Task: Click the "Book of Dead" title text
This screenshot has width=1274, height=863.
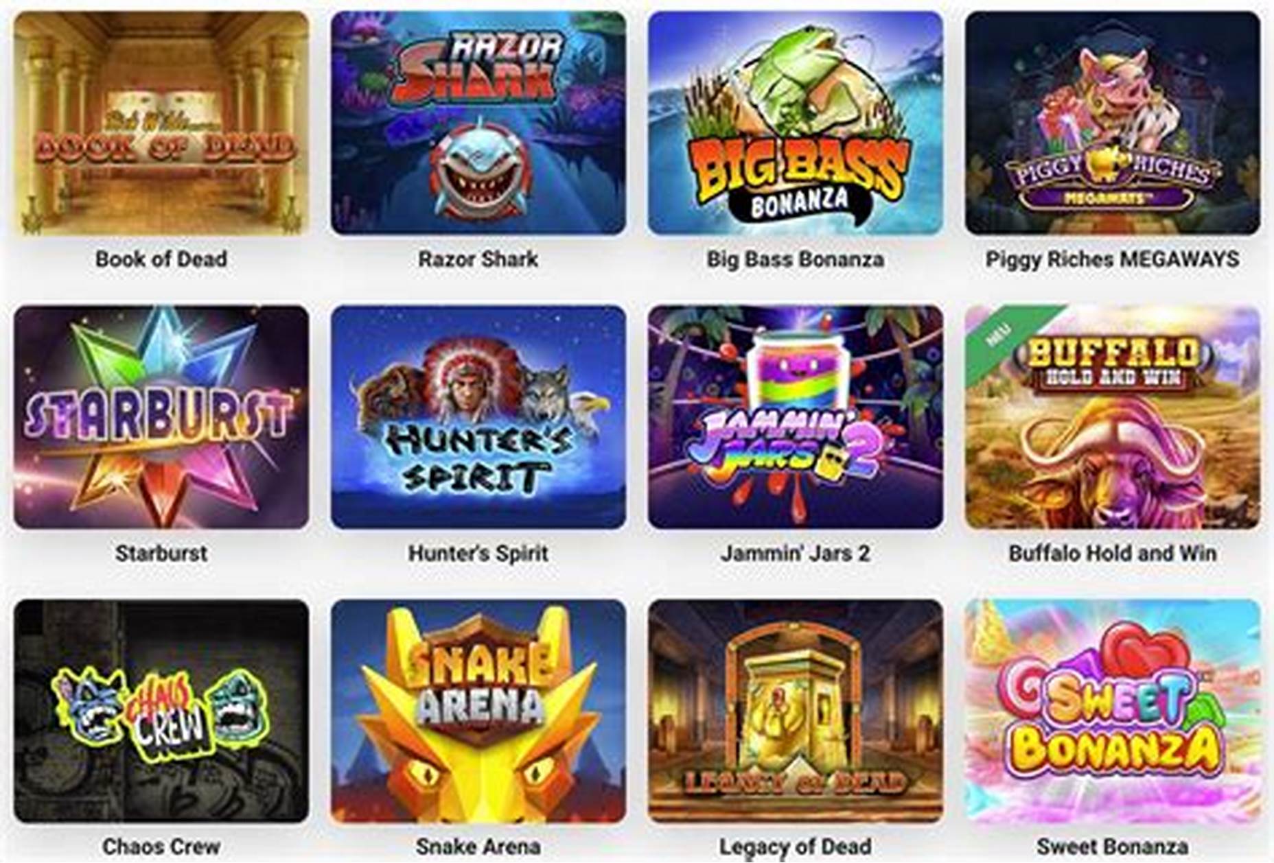Action: click(161, 259)
